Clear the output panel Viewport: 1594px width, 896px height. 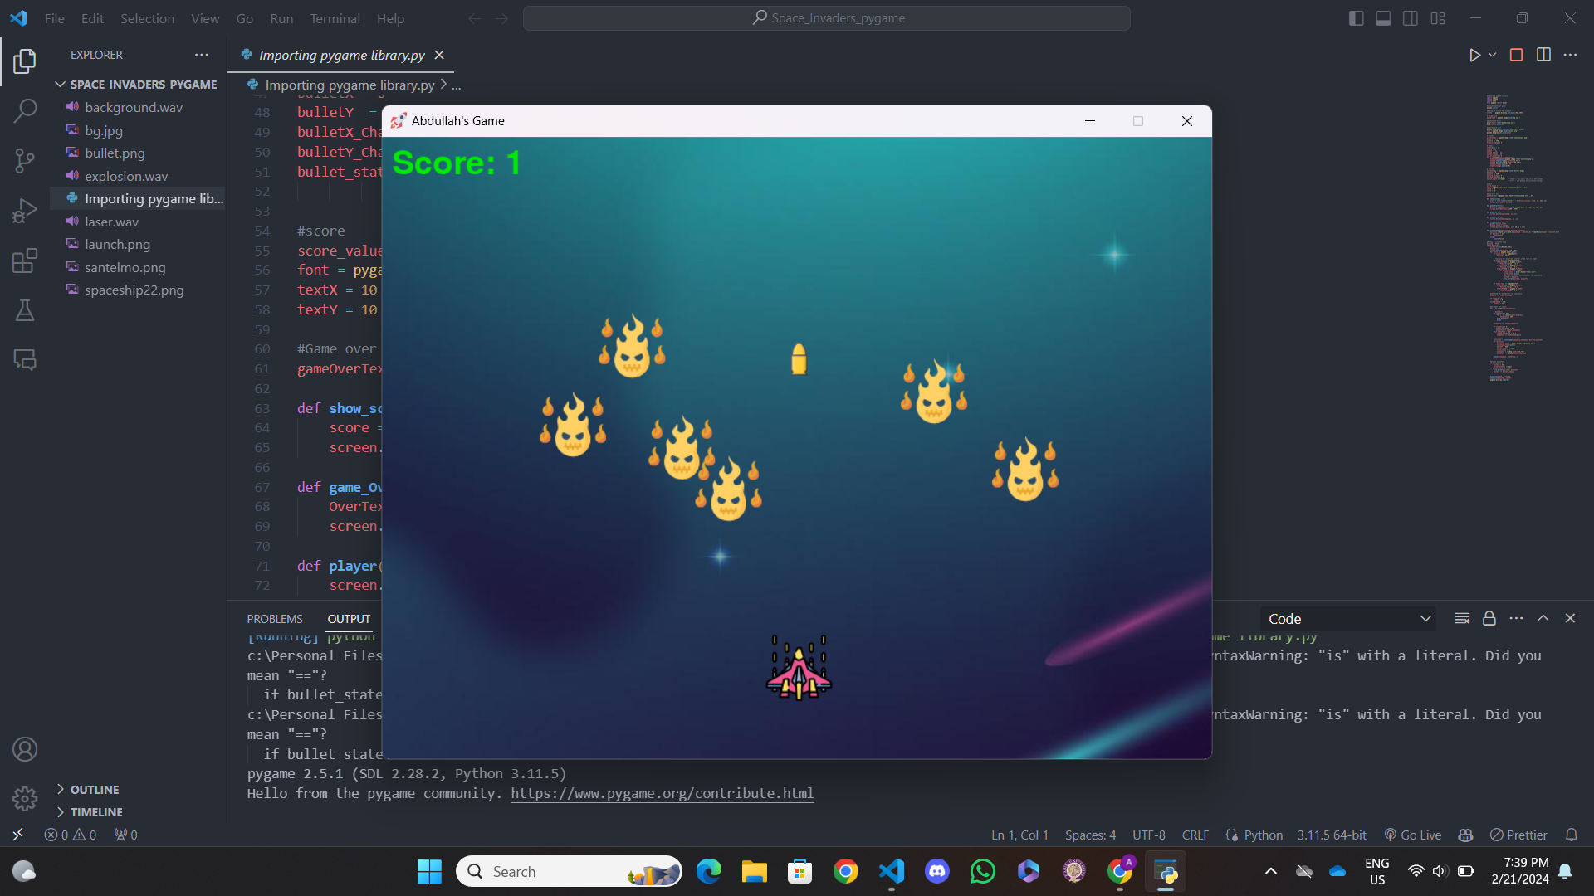tap(1462, 618)
